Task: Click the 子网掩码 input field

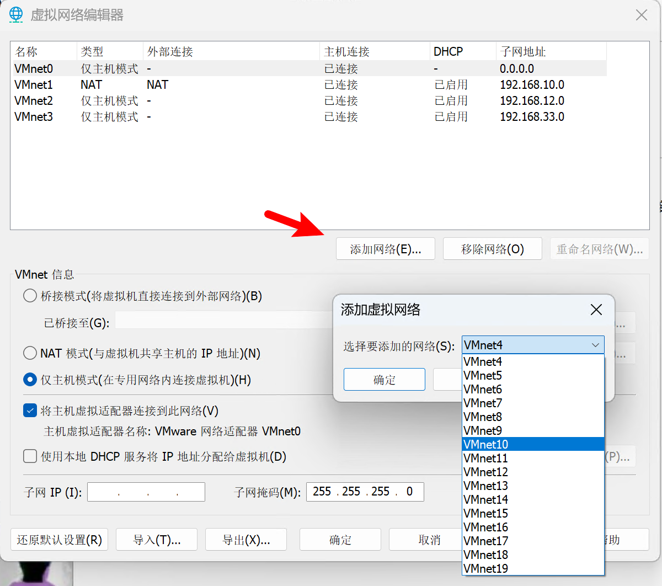Action: click(365, 492)
